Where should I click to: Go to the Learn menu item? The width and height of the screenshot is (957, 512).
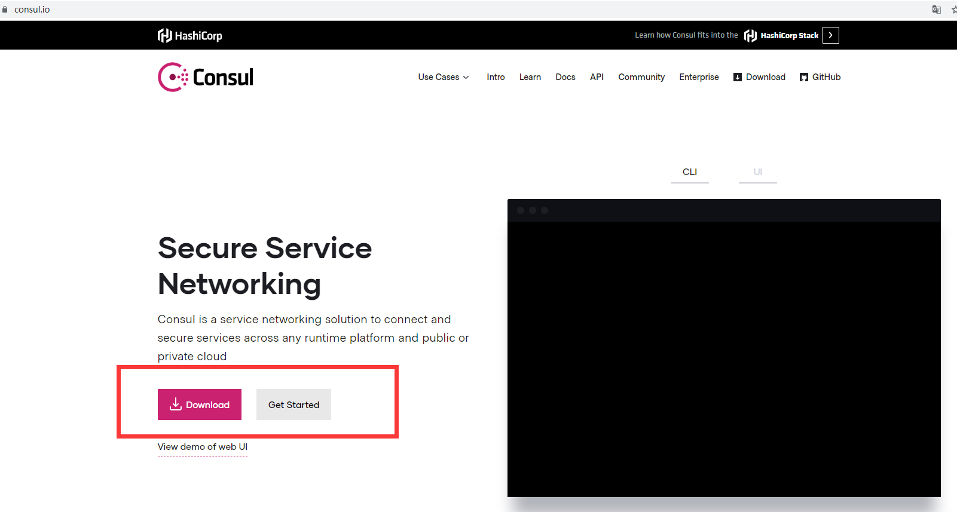(x=530, y=77)
